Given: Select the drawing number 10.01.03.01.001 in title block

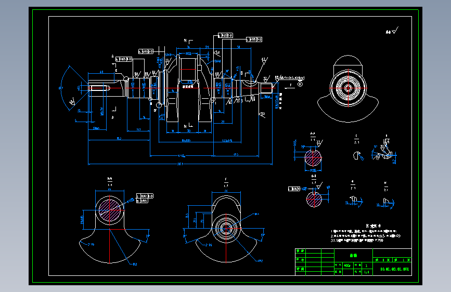Looking at the screenshot, I should (394, 269).
